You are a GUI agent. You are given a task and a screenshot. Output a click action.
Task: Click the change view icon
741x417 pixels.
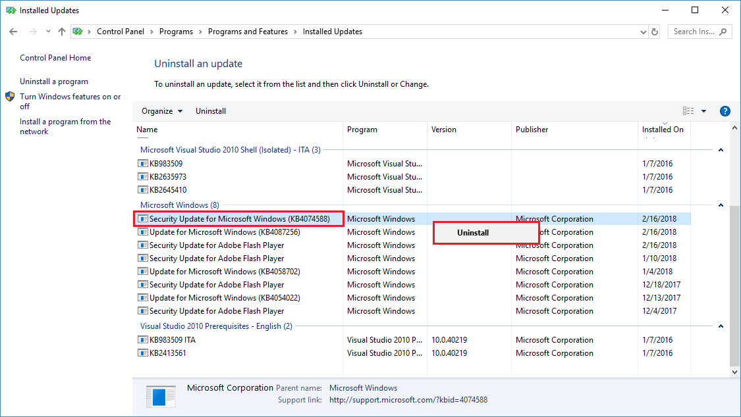[x=688, y=111]
